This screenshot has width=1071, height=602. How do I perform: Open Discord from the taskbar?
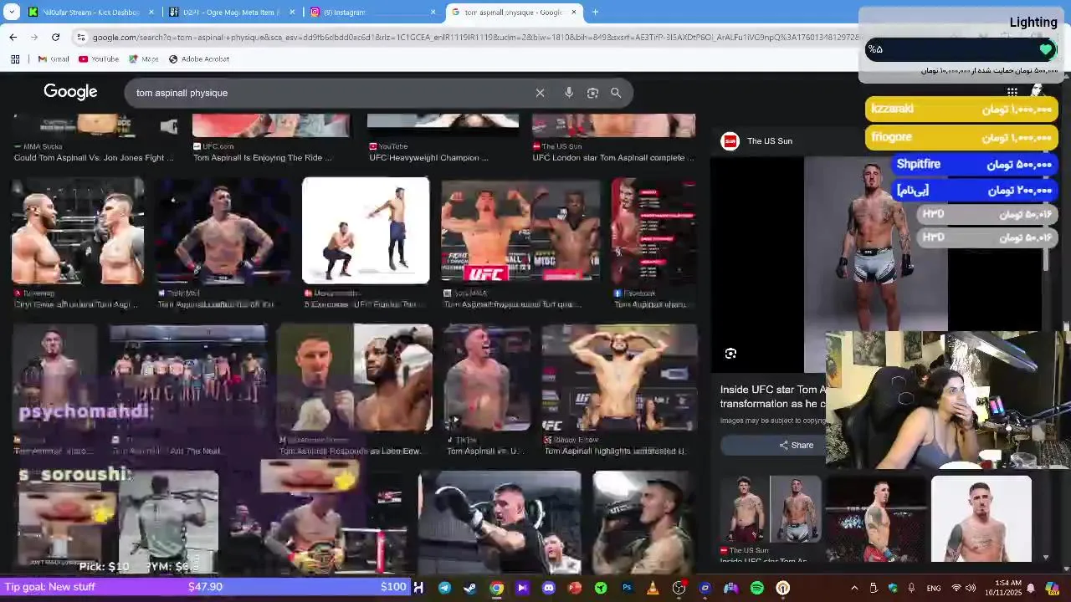click(x=548, y=588)
